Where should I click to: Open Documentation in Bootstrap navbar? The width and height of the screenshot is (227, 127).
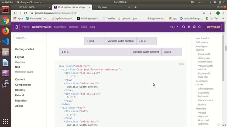coord(42,27)
